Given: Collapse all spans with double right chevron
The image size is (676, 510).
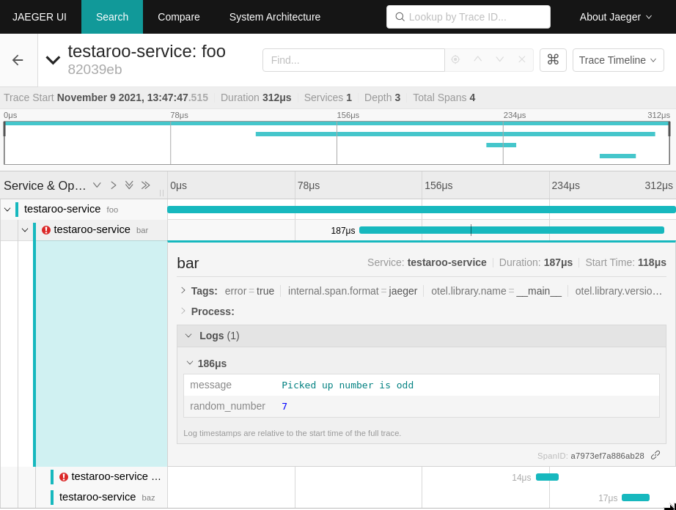Looking at the screenshot, I should 146,185.
